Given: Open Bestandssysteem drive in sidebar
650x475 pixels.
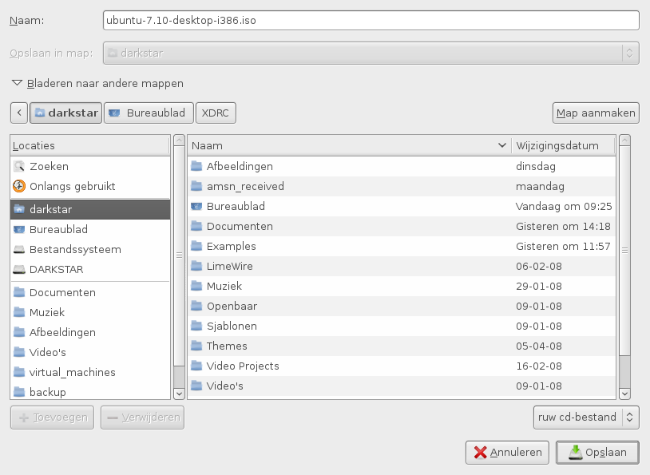Looking at the screenshot, I should pos(74,250).
